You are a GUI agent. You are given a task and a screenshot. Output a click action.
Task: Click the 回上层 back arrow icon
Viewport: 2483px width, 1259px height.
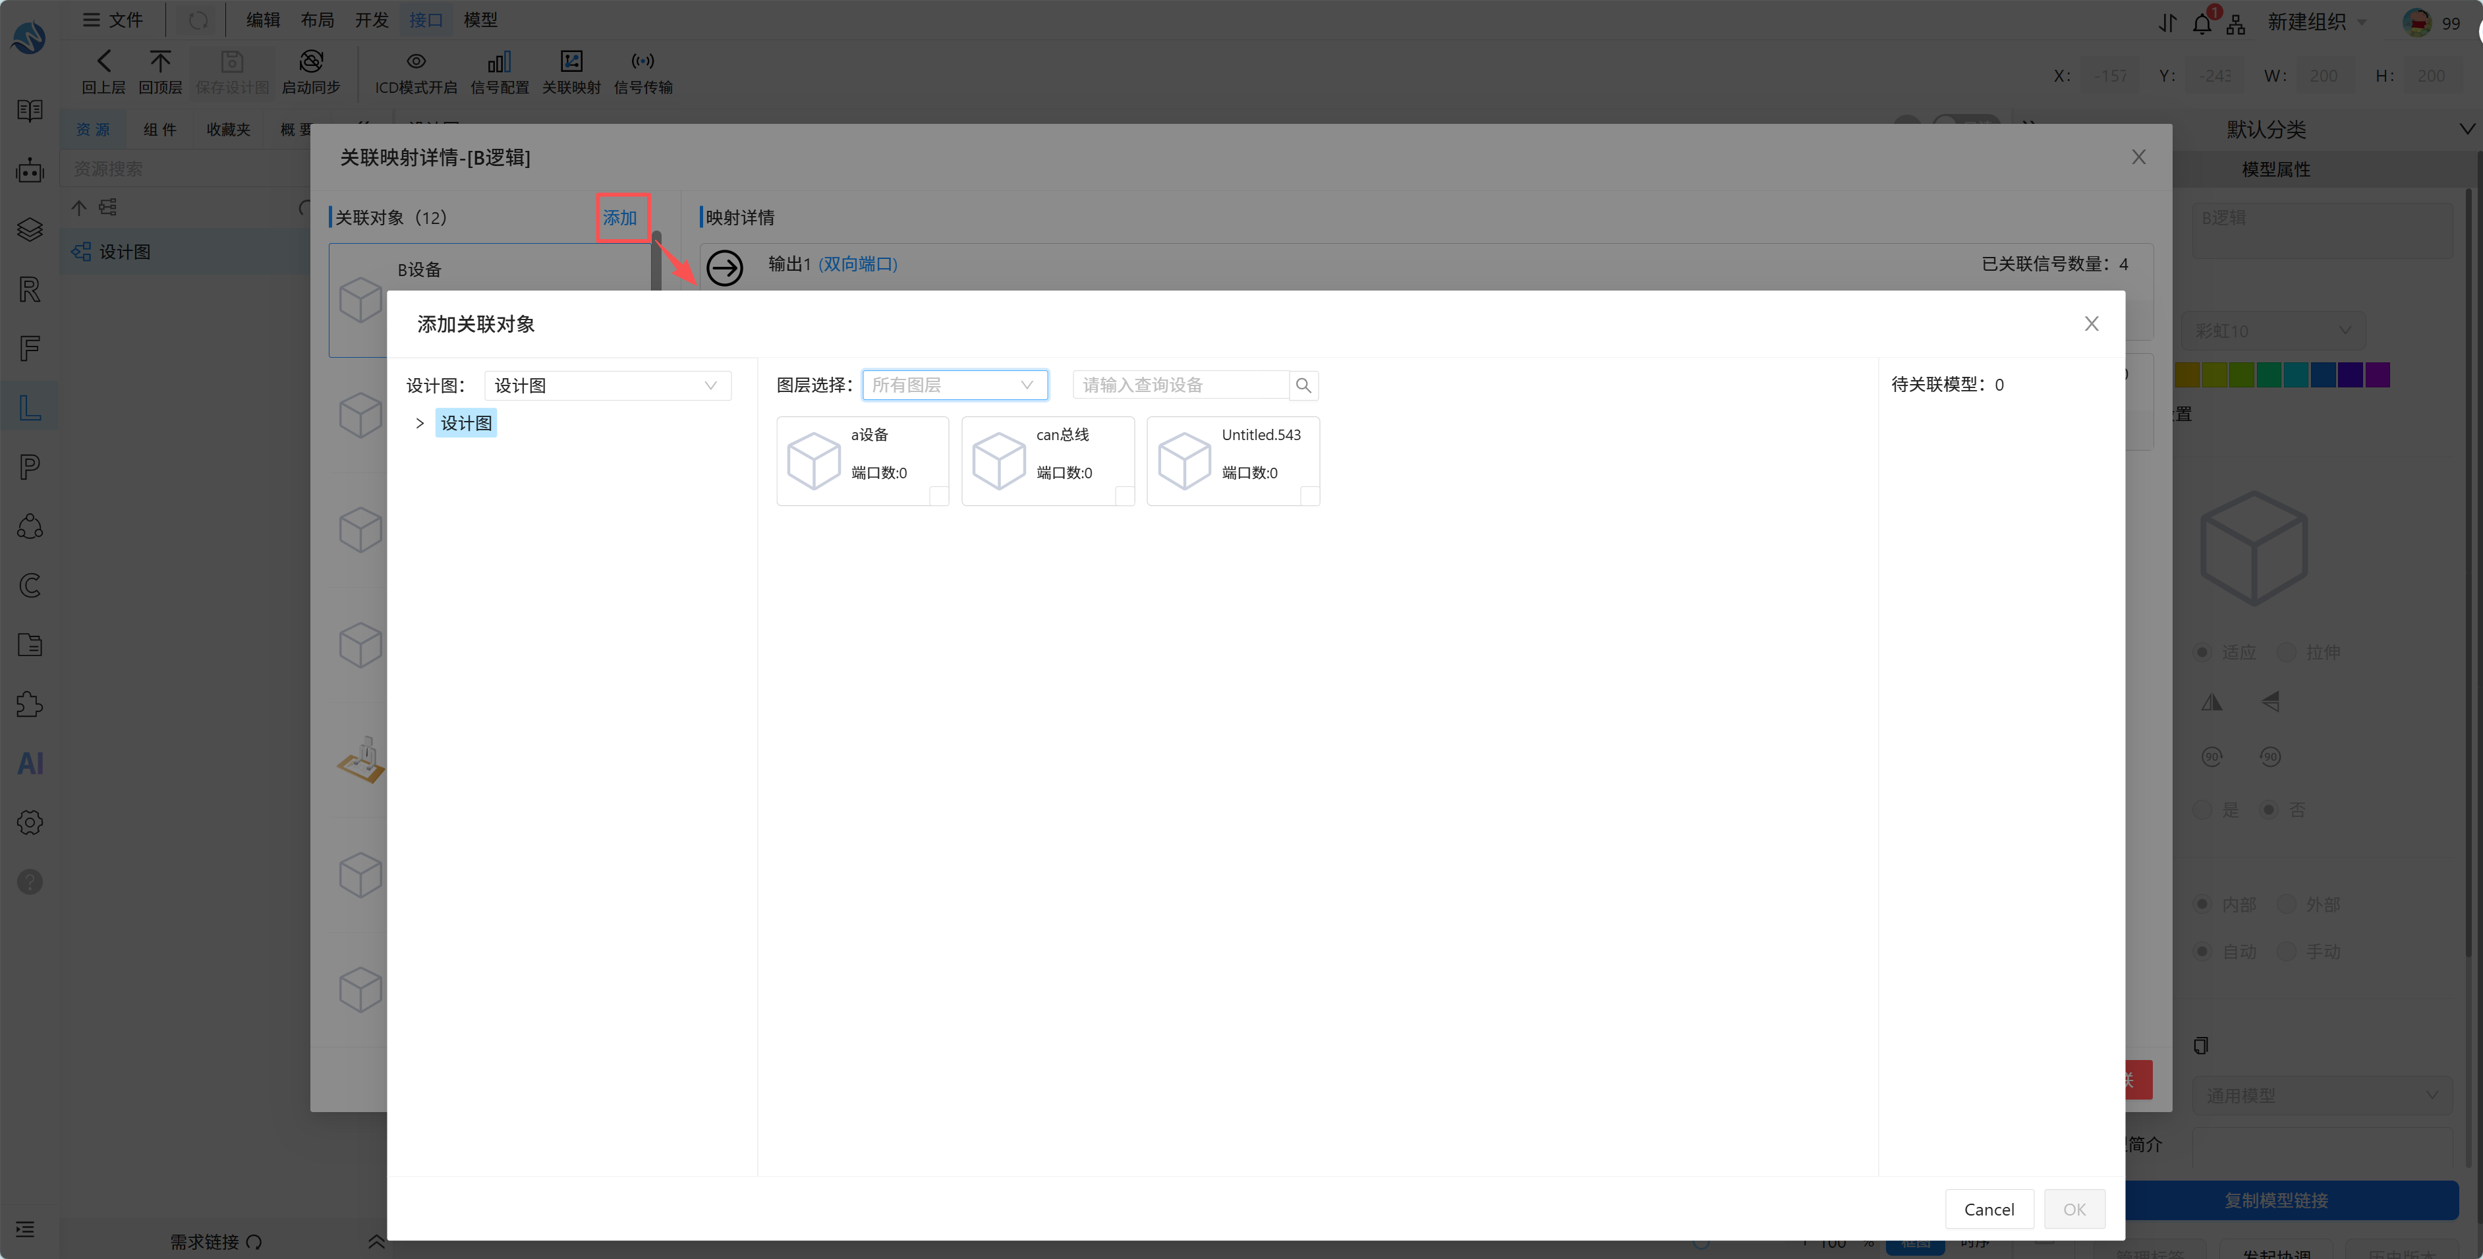point(103,62)
